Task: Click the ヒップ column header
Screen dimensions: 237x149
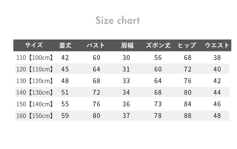Action: pos(187,45)
